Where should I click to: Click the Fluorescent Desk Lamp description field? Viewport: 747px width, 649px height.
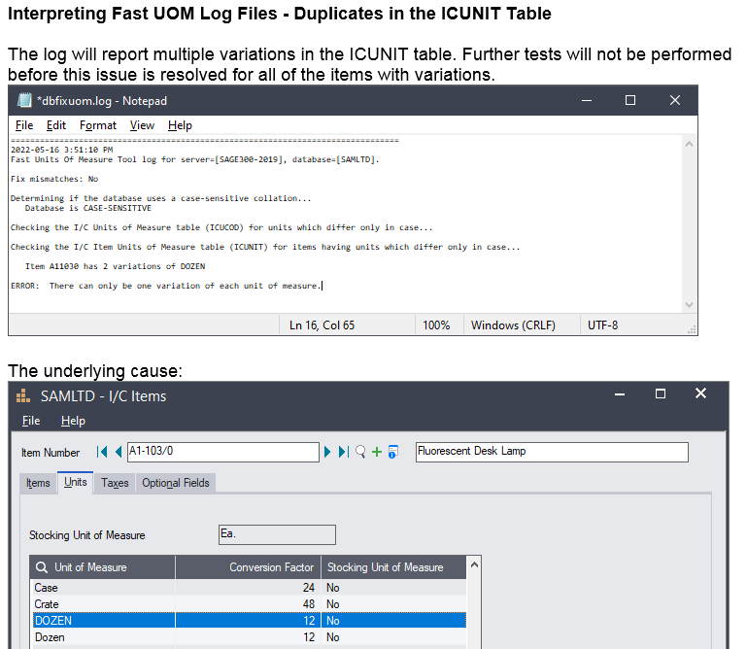point(552,452)
